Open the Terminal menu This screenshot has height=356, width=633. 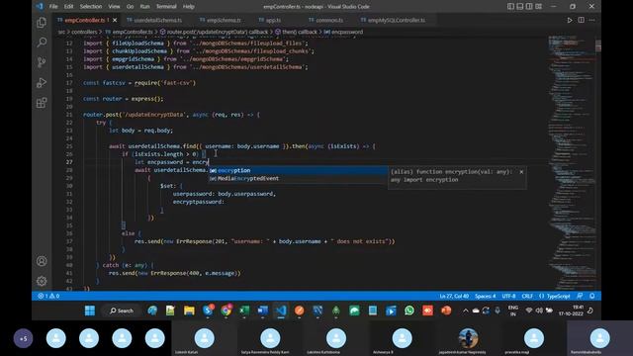pyautogui.click(x=166, y=7)
